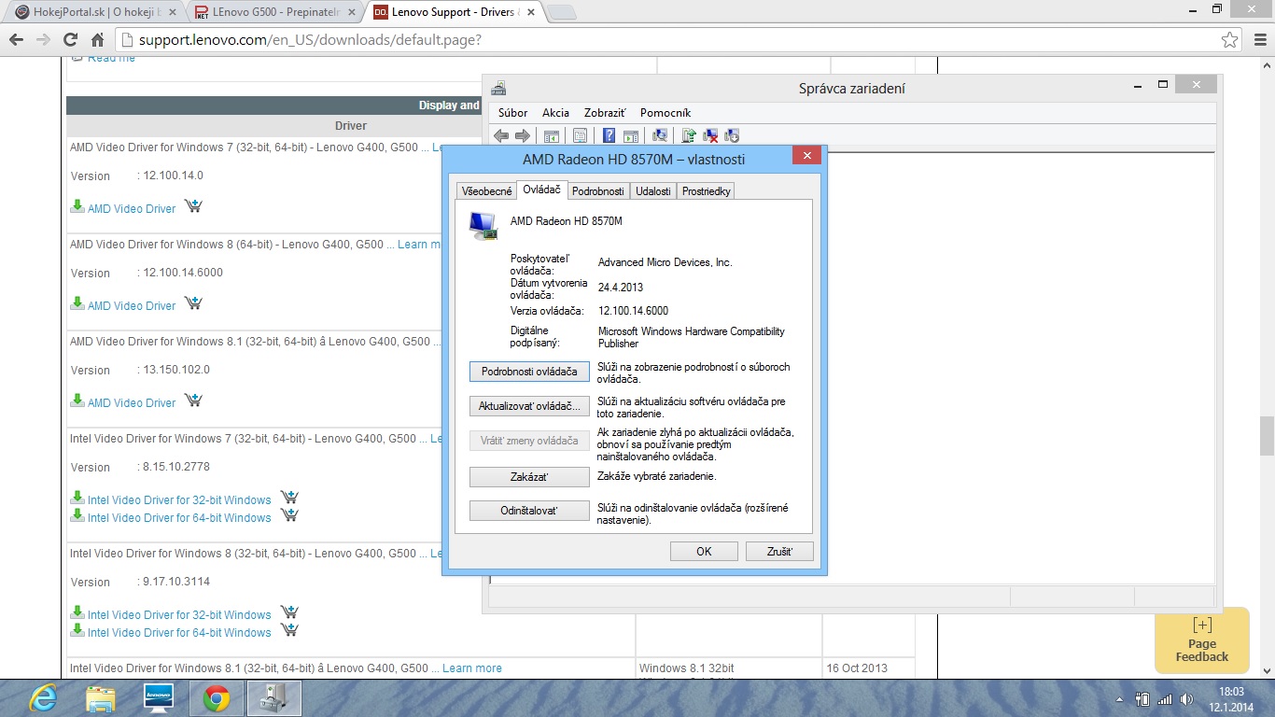Confirm the dialog with OK

[x=704, y=552]
